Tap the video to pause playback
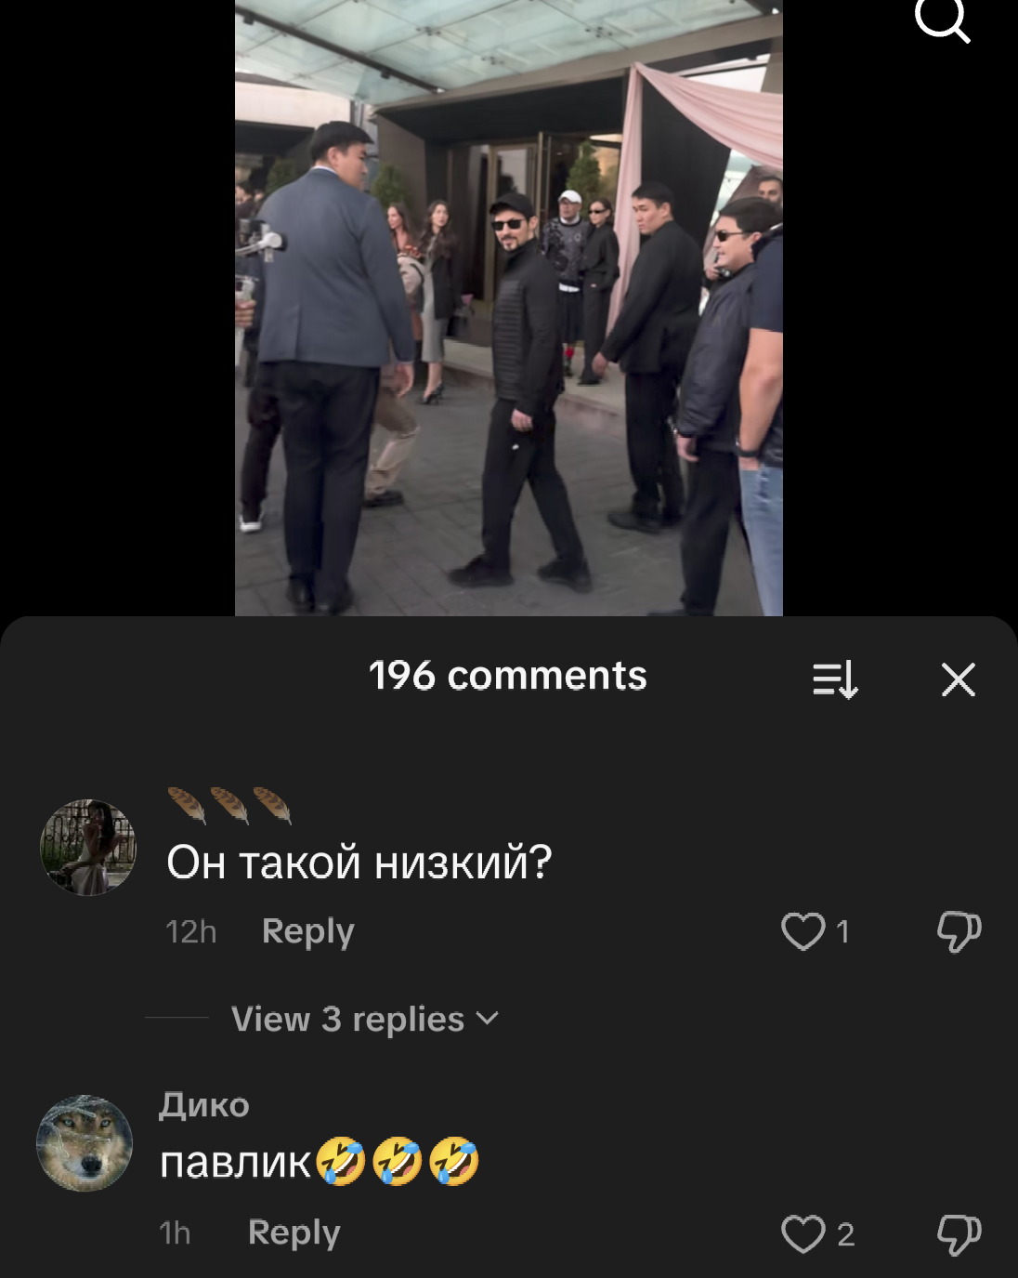The height and width of the screenshot is (1278, 1018). point(509,308)
